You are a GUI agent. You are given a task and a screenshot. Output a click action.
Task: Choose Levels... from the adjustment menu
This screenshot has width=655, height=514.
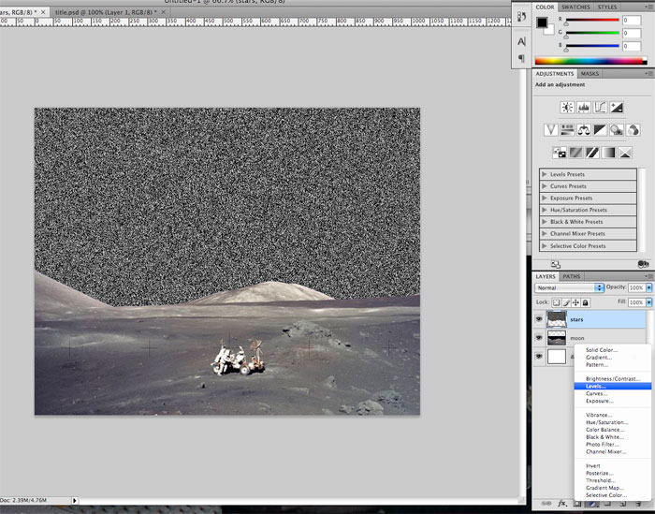click(x=595, y=386)
